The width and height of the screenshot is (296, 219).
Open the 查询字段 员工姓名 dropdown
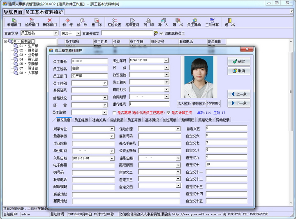pos(55,33)
